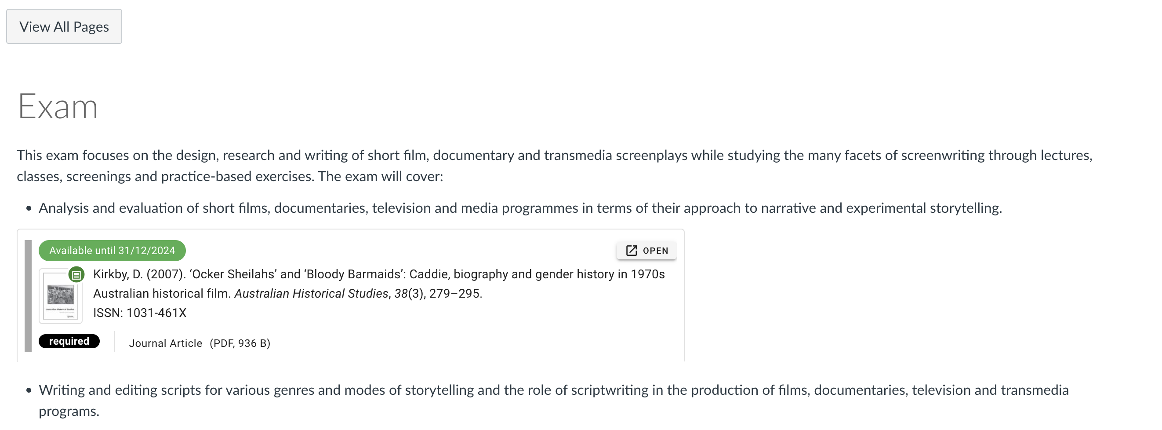Click the View All Pages button
This screenshot has height=430, width=1162.
coord(64,27)
